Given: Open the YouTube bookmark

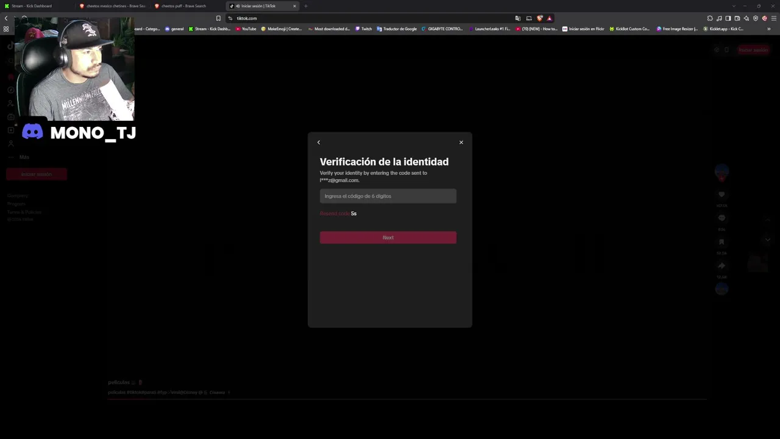Looking at the screenshot, I should (x=246, y=29).
